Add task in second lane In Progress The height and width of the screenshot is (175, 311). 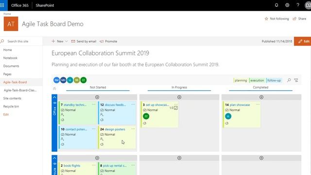click(179, 158)
